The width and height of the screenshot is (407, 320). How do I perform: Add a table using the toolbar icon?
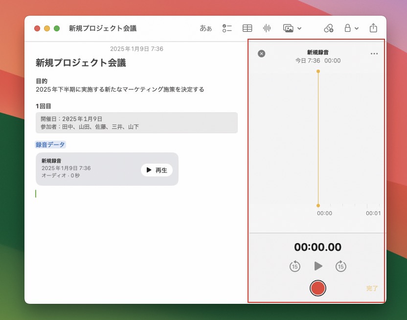247,28
